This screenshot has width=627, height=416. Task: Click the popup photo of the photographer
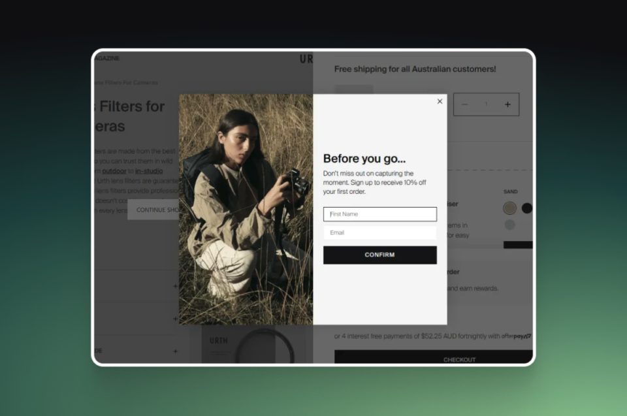[x=246, y=209]
